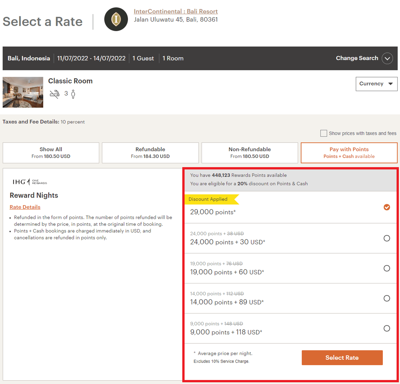
Task: Select the 29,000 points rate option
Action: click(387, 207)
